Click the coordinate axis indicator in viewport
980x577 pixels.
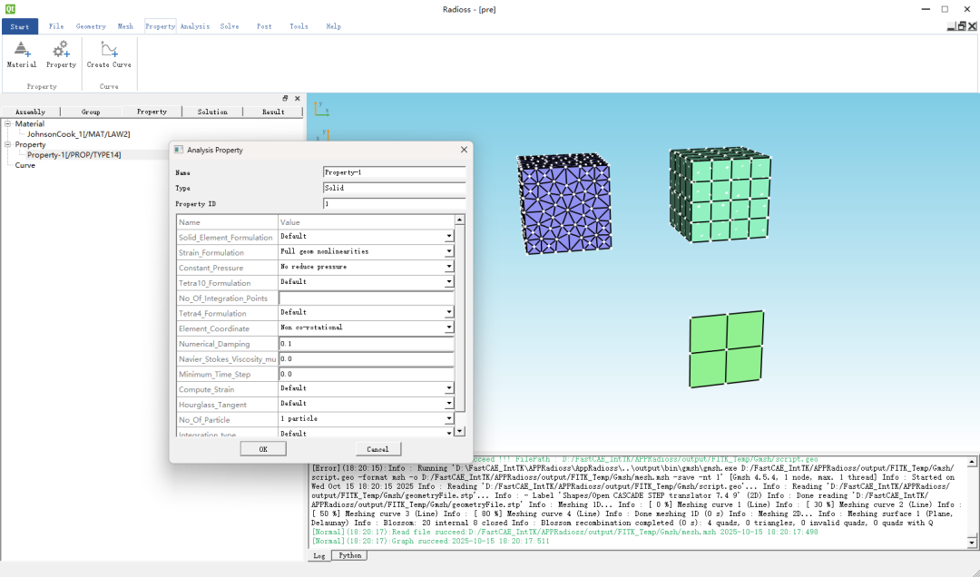pos(321,108)
